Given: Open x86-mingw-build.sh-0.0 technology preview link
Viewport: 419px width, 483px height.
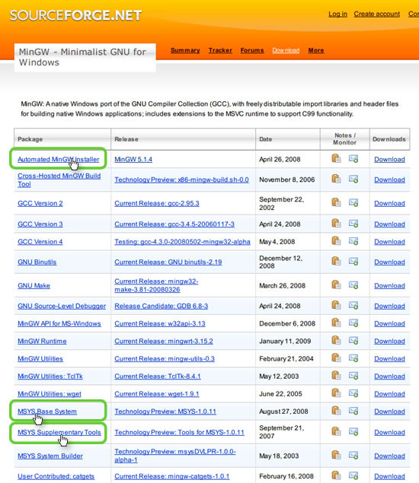Looking at the screenshot, I should click(181, 180).
